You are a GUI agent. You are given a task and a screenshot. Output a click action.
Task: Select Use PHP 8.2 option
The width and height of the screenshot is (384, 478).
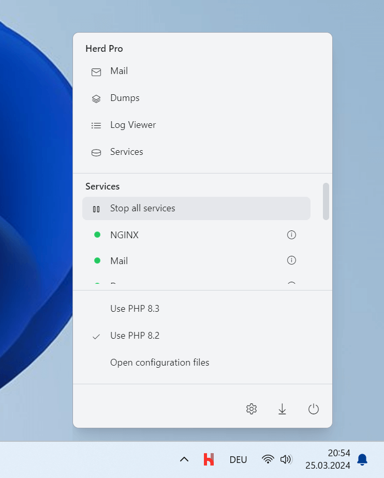point(135,336)
